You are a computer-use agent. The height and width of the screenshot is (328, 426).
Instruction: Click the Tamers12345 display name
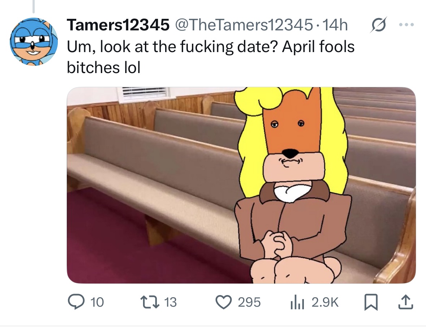click(x=118, y=25)
